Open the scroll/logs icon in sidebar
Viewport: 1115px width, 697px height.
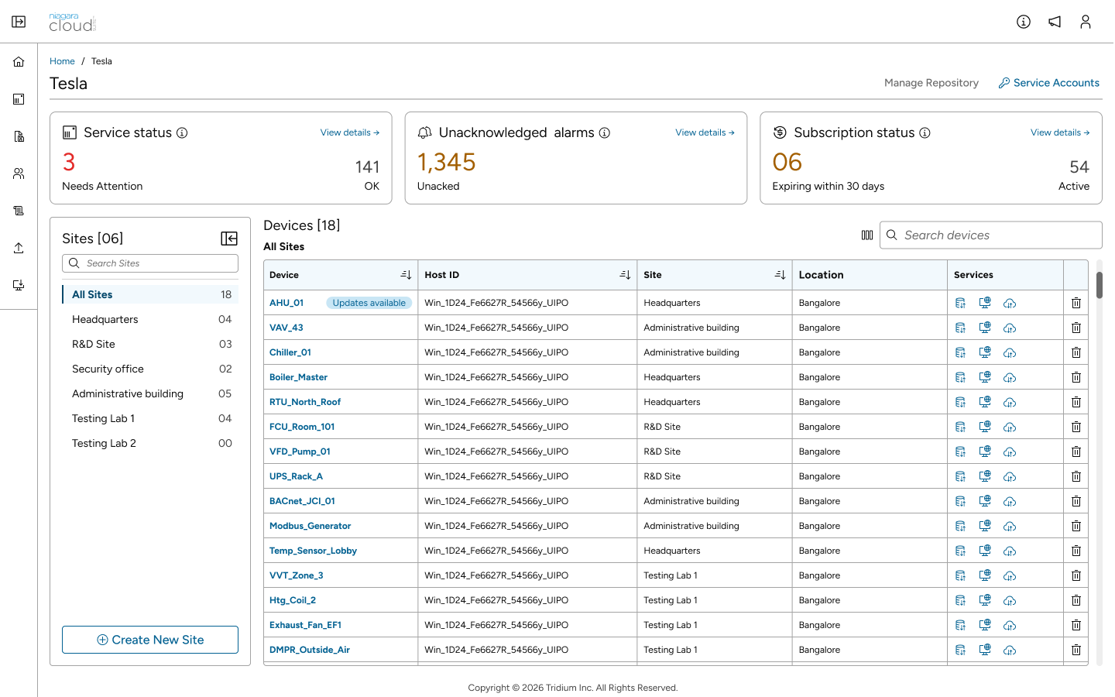point(19,211)
